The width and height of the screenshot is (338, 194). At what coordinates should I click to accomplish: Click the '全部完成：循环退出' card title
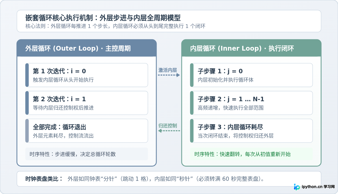[x=59, y=127]
